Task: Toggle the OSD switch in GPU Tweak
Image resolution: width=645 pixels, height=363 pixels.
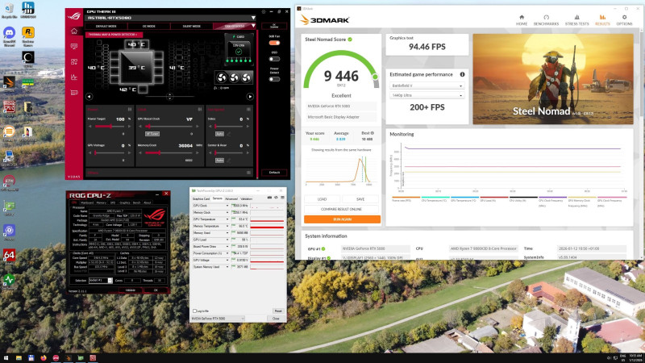Action: (274, 59)
